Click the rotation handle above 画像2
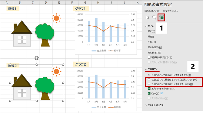The image size is (203, 113). tap(37, 58)
